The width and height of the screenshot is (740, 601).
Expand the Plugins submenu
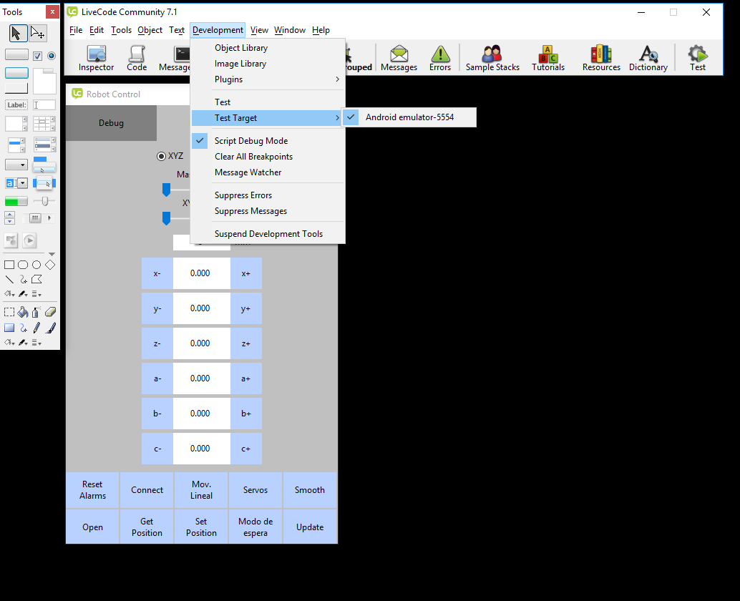click(268, 79)
